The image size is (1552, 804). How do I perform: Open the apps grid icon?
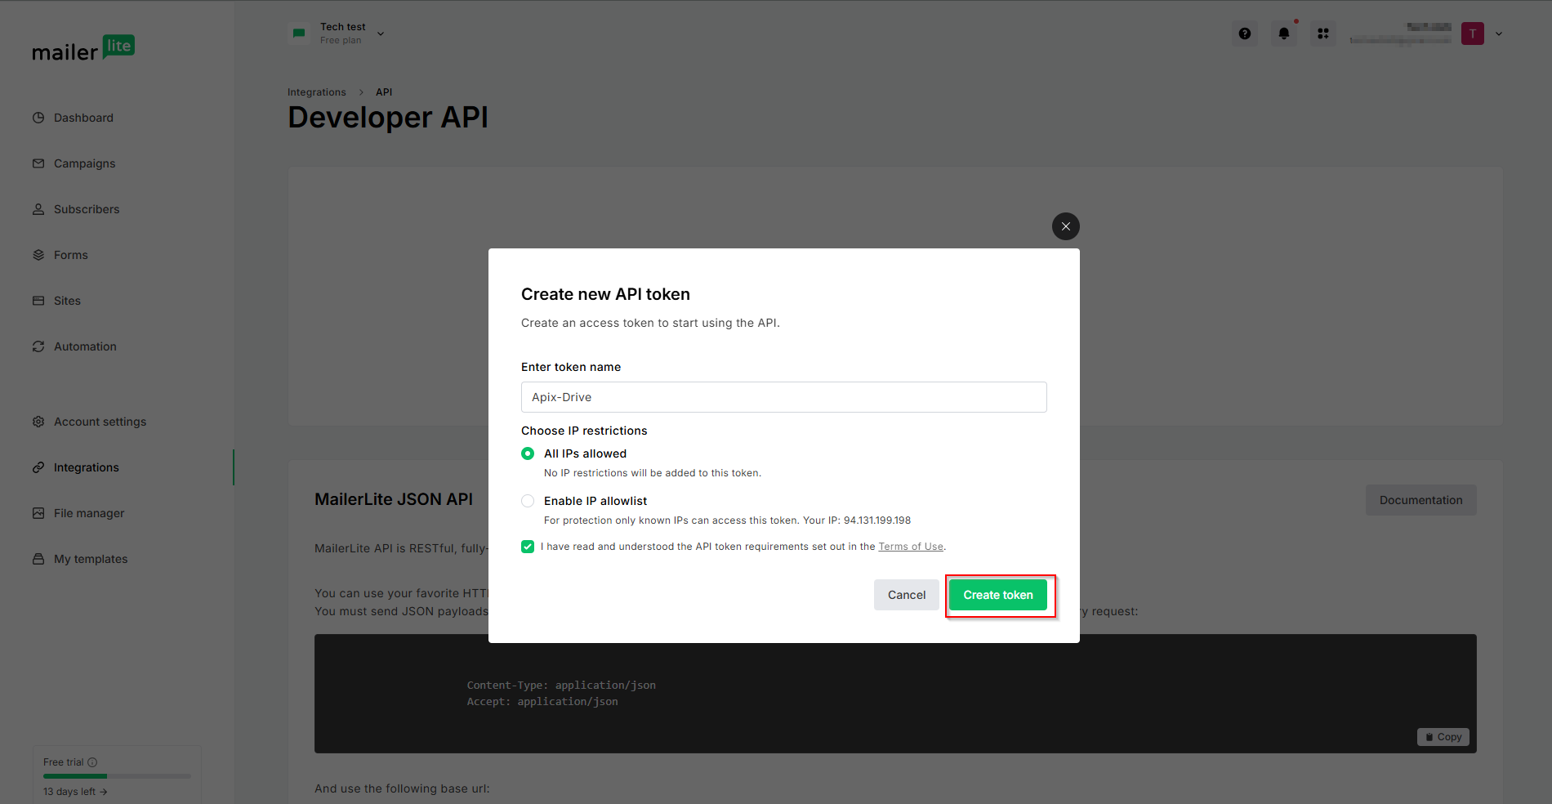pos(1322,33)
